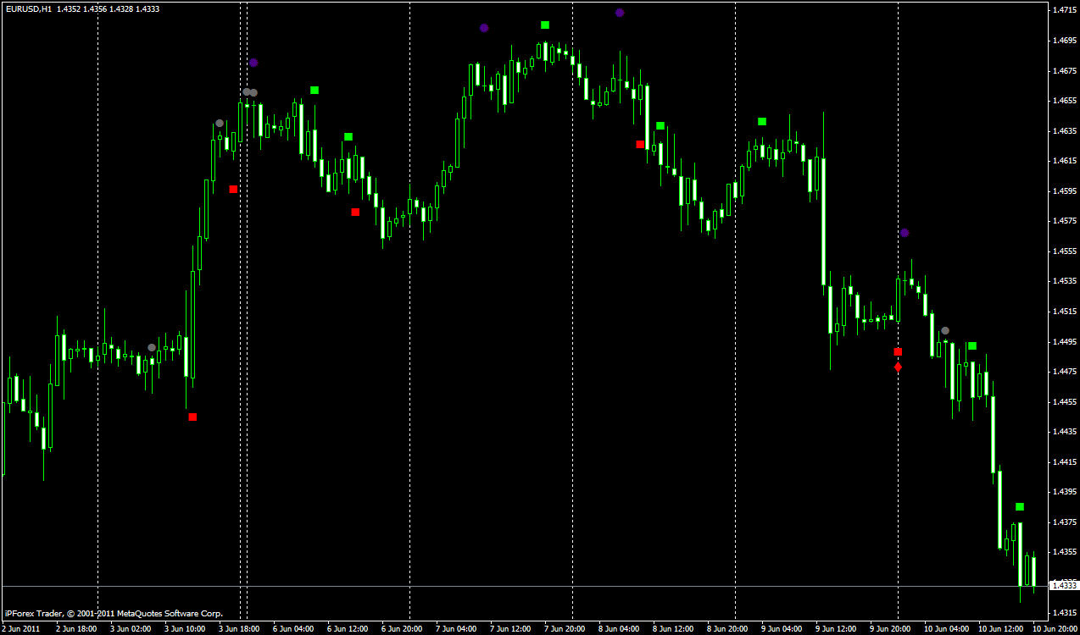Click the 1.4575 price axis label

(x=1064, y=221)
